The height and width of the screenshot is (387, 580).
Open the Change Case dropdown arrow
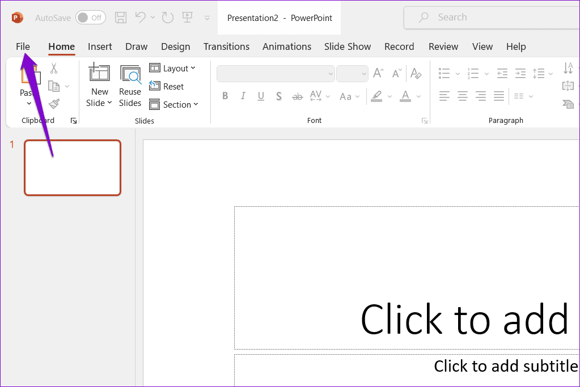[x=358, y=96]
